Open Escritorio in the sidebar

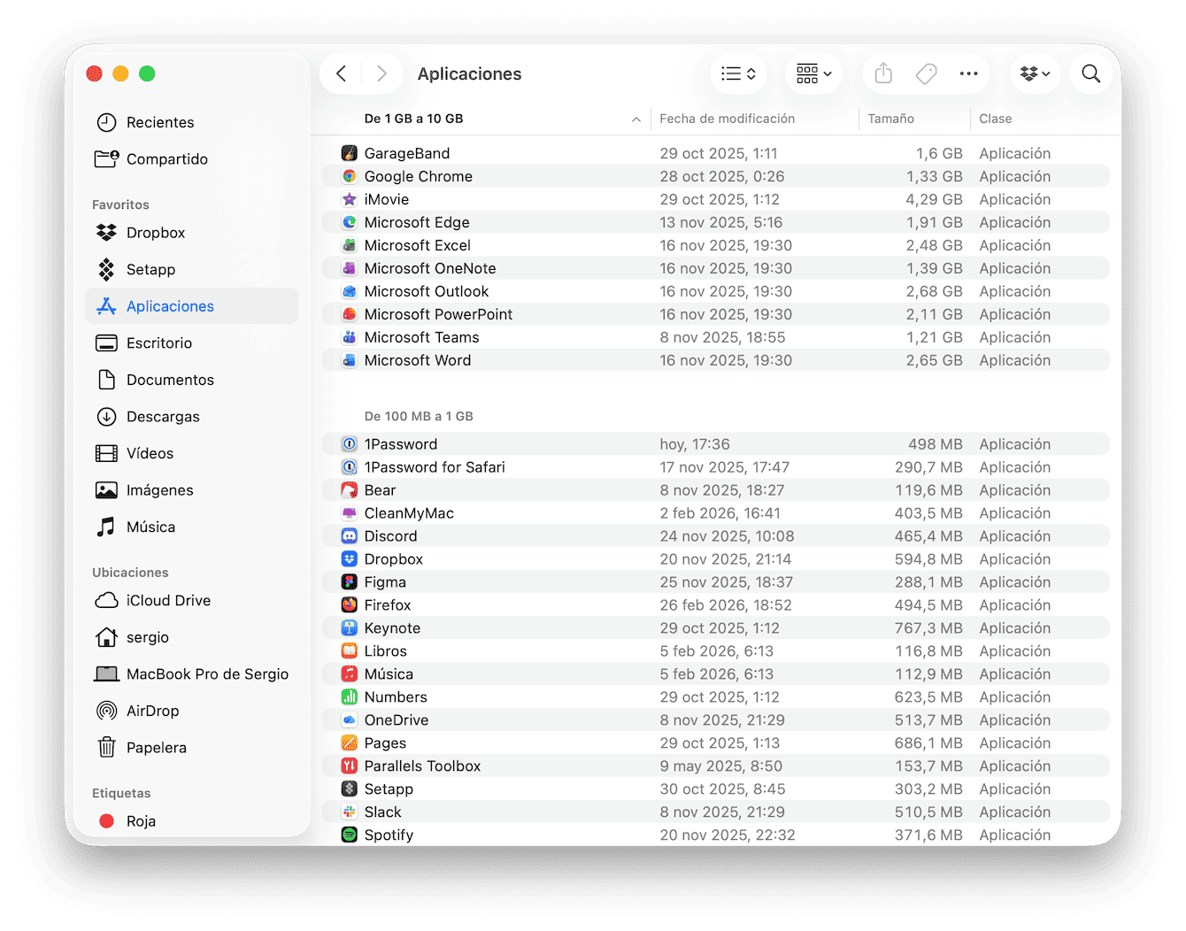click(x=191, y=343)
